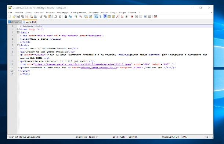Viewport: 224px width, 144px height.
Task: Open Folder as Workspace toolbar icon
Action: click(122, 17)
